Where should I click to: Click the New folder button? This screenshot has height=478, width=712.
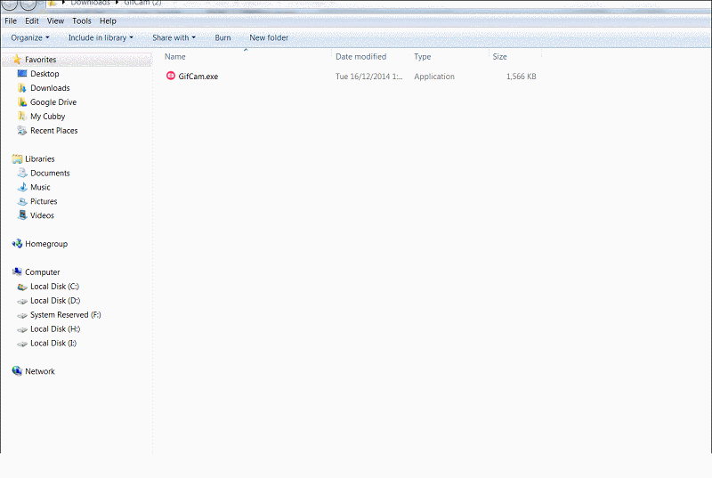coord(269,37)
